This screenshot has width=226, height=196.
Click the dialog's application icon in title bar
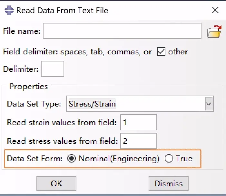click(x=9, y=10)
